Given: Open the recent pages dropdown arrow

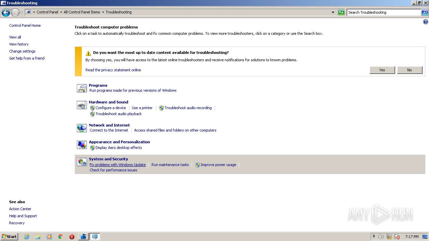Looking at the screenshot, I should [21, 13].
